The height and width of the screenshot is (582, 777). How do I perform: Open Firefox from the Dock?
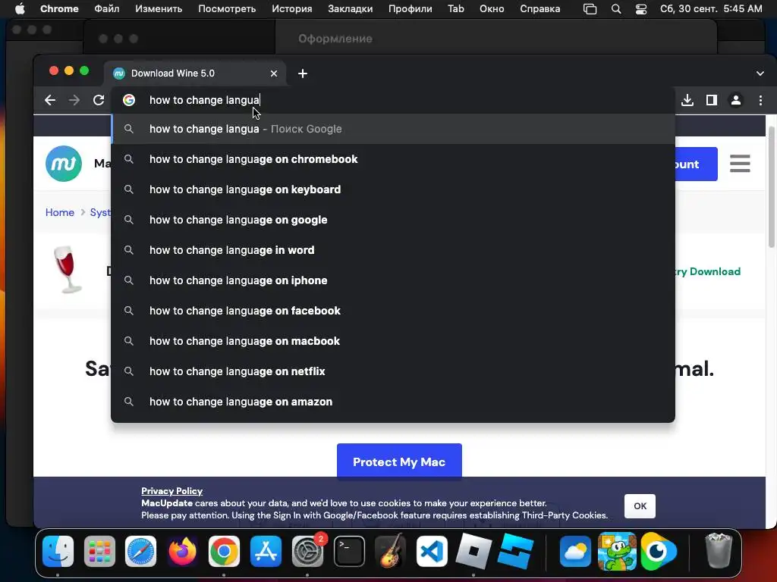pos(182,551)
